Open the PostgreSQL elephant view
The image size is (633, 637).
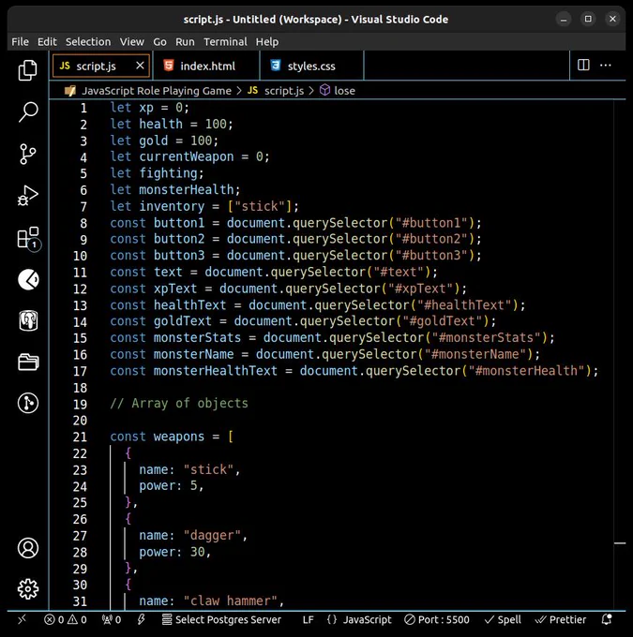(27, 321)
